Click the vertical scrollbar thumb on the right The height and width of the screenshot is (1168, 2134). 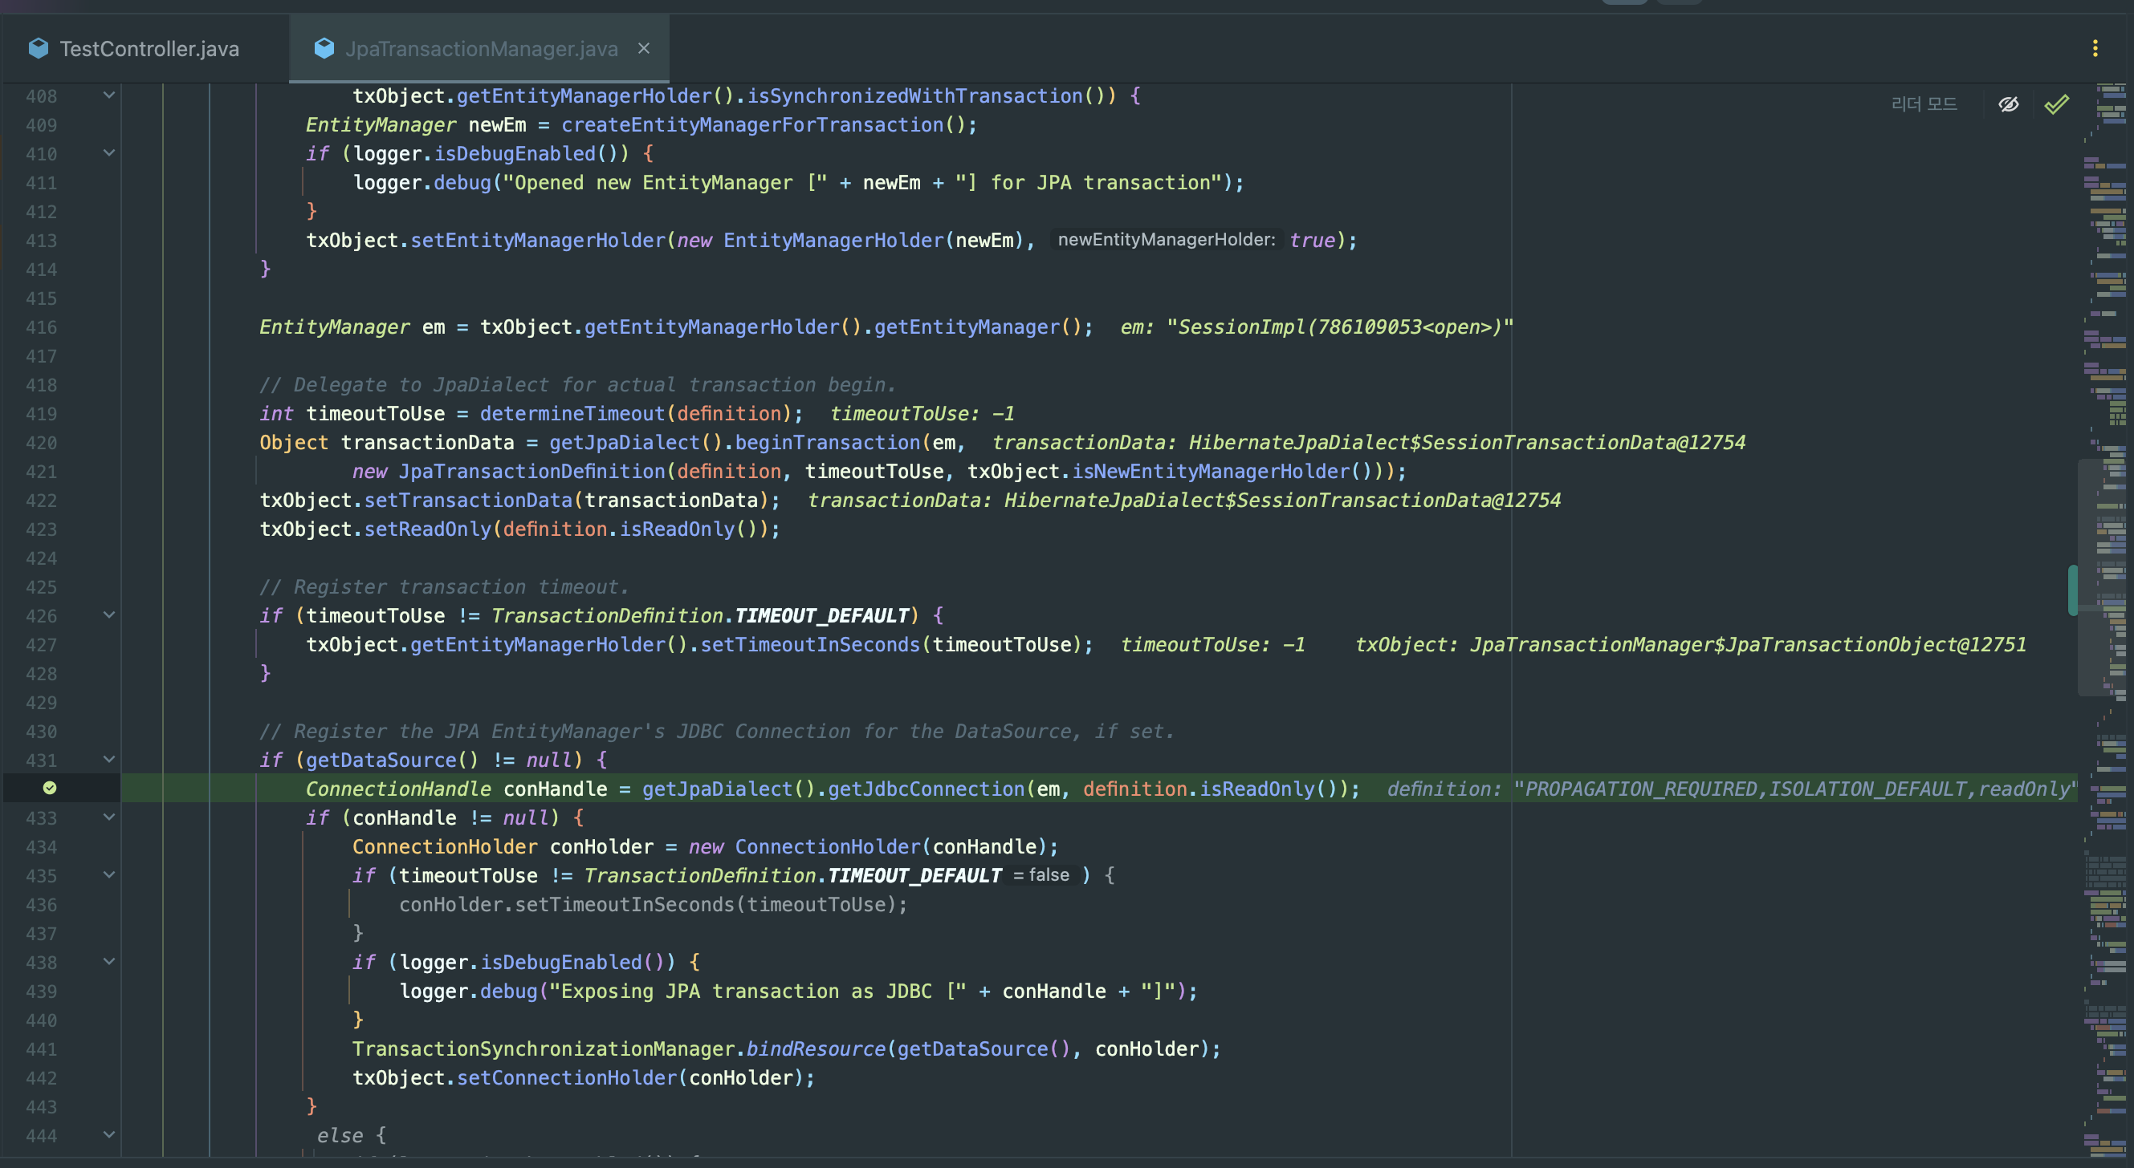click(2073, 590)
